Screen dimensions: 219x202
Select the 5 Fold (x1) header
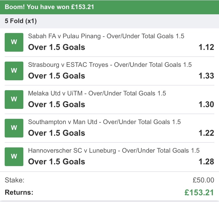click(x=21, y=21)
